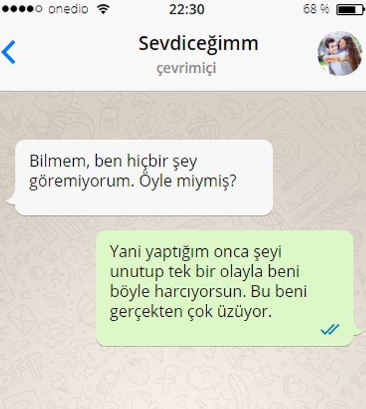The image size is (366, 409).
Task: Tap the sent bubble tail
Action: tap(357, 331)
